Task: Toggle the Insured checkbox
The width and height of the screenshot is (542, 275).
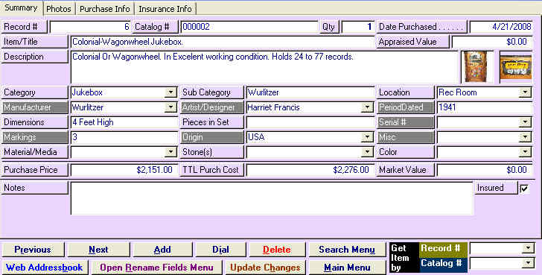Action: coord(524,189)
